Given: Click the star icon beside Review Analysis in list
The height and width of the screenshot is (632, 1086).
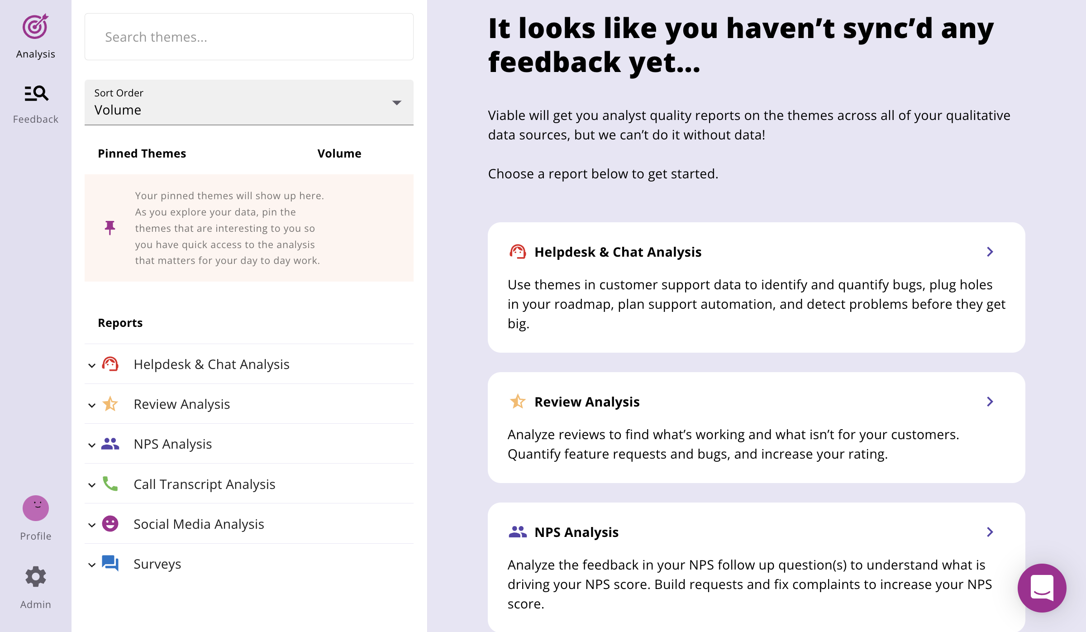Looking at the screenshot, I should pyautogui.click(x=110, y=404).
